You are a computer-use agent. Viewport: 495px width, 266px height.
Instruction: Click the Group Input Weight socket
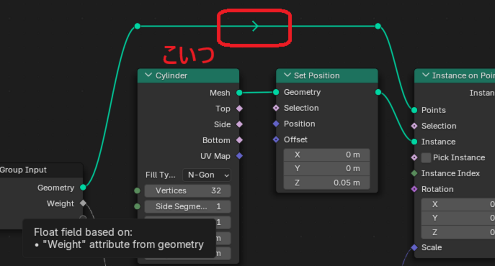pyautogui.click(x=83, y=203)
